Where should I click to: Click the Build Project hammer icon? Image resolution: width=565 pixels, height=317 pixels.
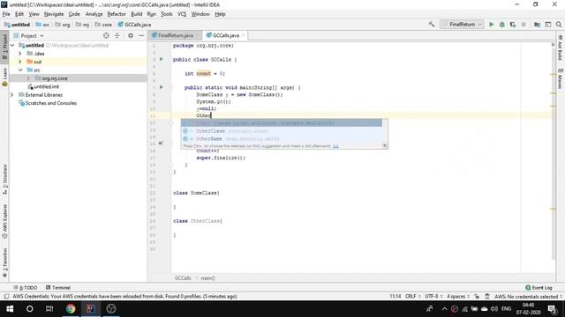(432, 25)
